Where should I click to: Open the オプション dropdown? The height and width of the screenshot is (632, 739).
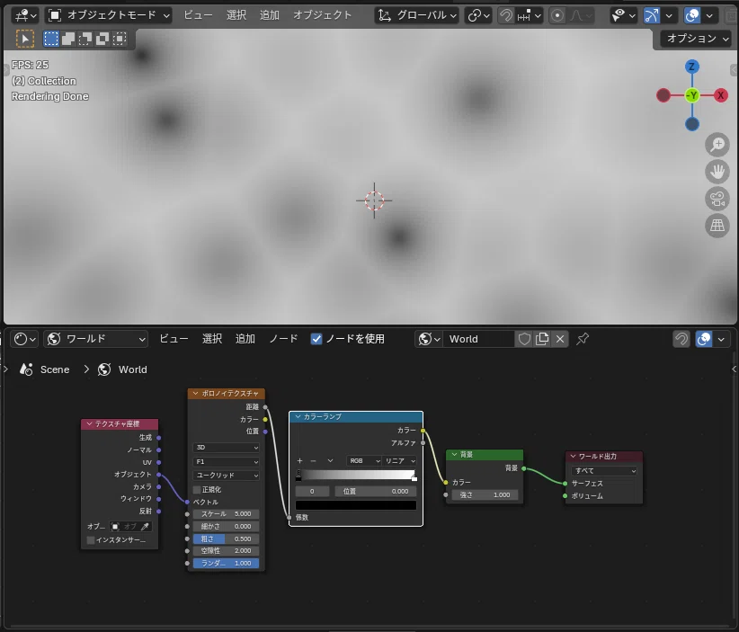pyautogui.click(x=697, y=39)
